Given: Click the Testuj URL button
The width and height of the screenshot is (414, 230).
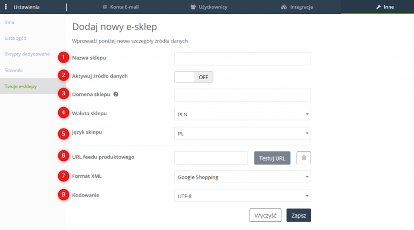Looking at the screenshot, I should click(x=272, y=158).
